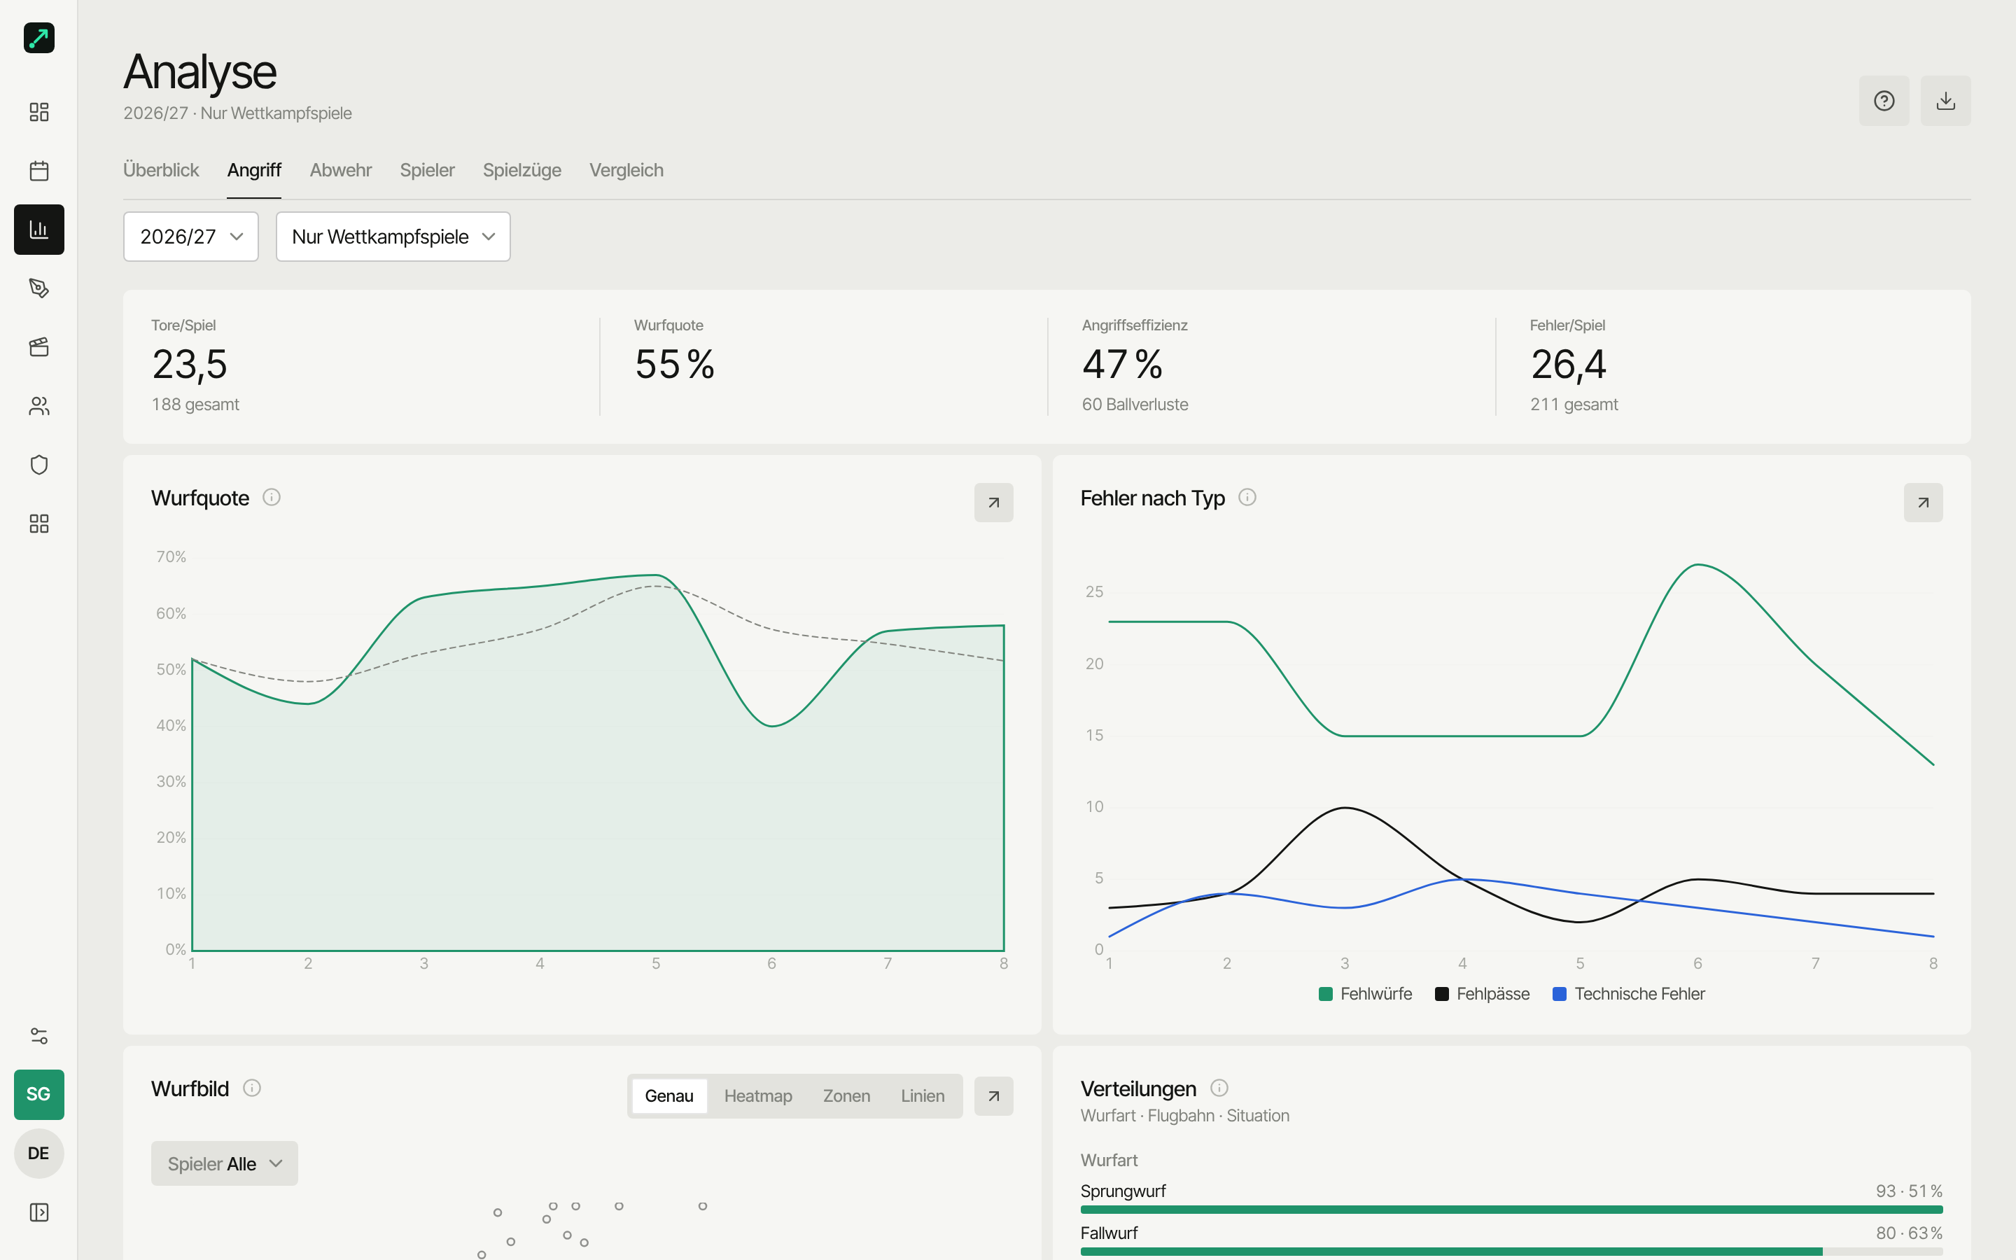
Task: Open the calendar icon in sidebar
Action: tap(38, 171)
